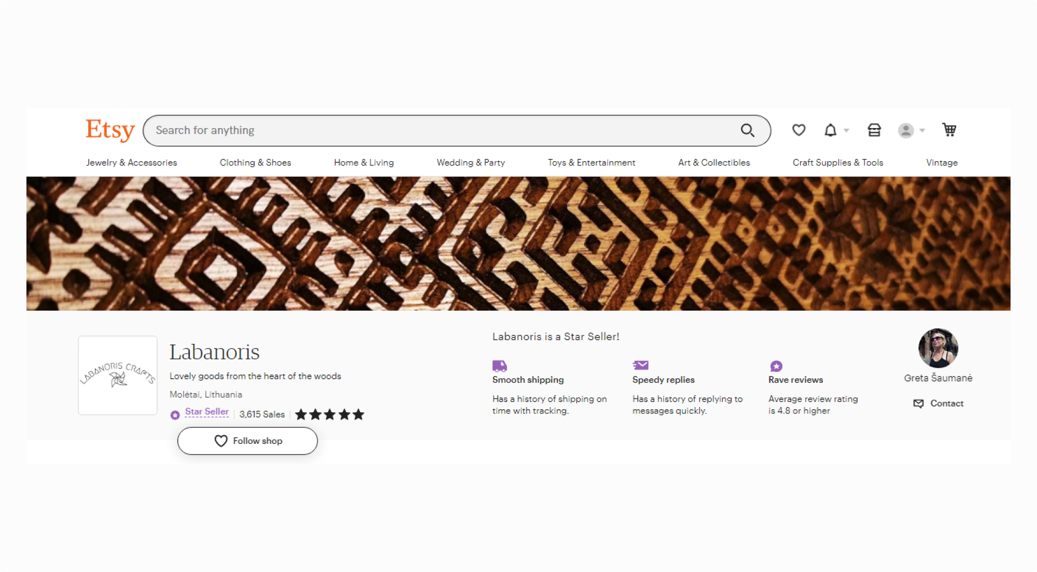This screenshot has height=572, width=1037.
Task: Open Toys & Entertainment category
Action: click(x=592, y=162)
